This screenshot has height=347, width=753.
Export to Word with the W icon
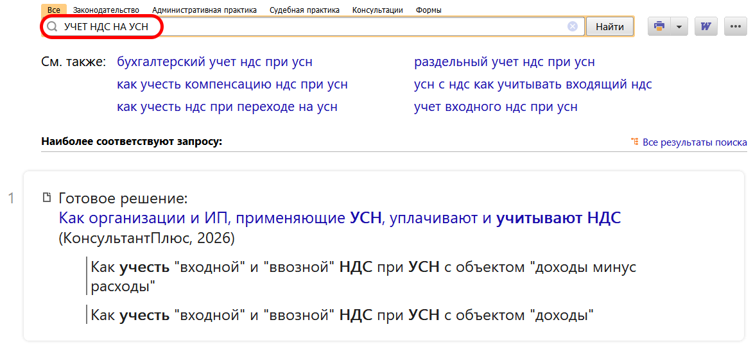point(706,26)
